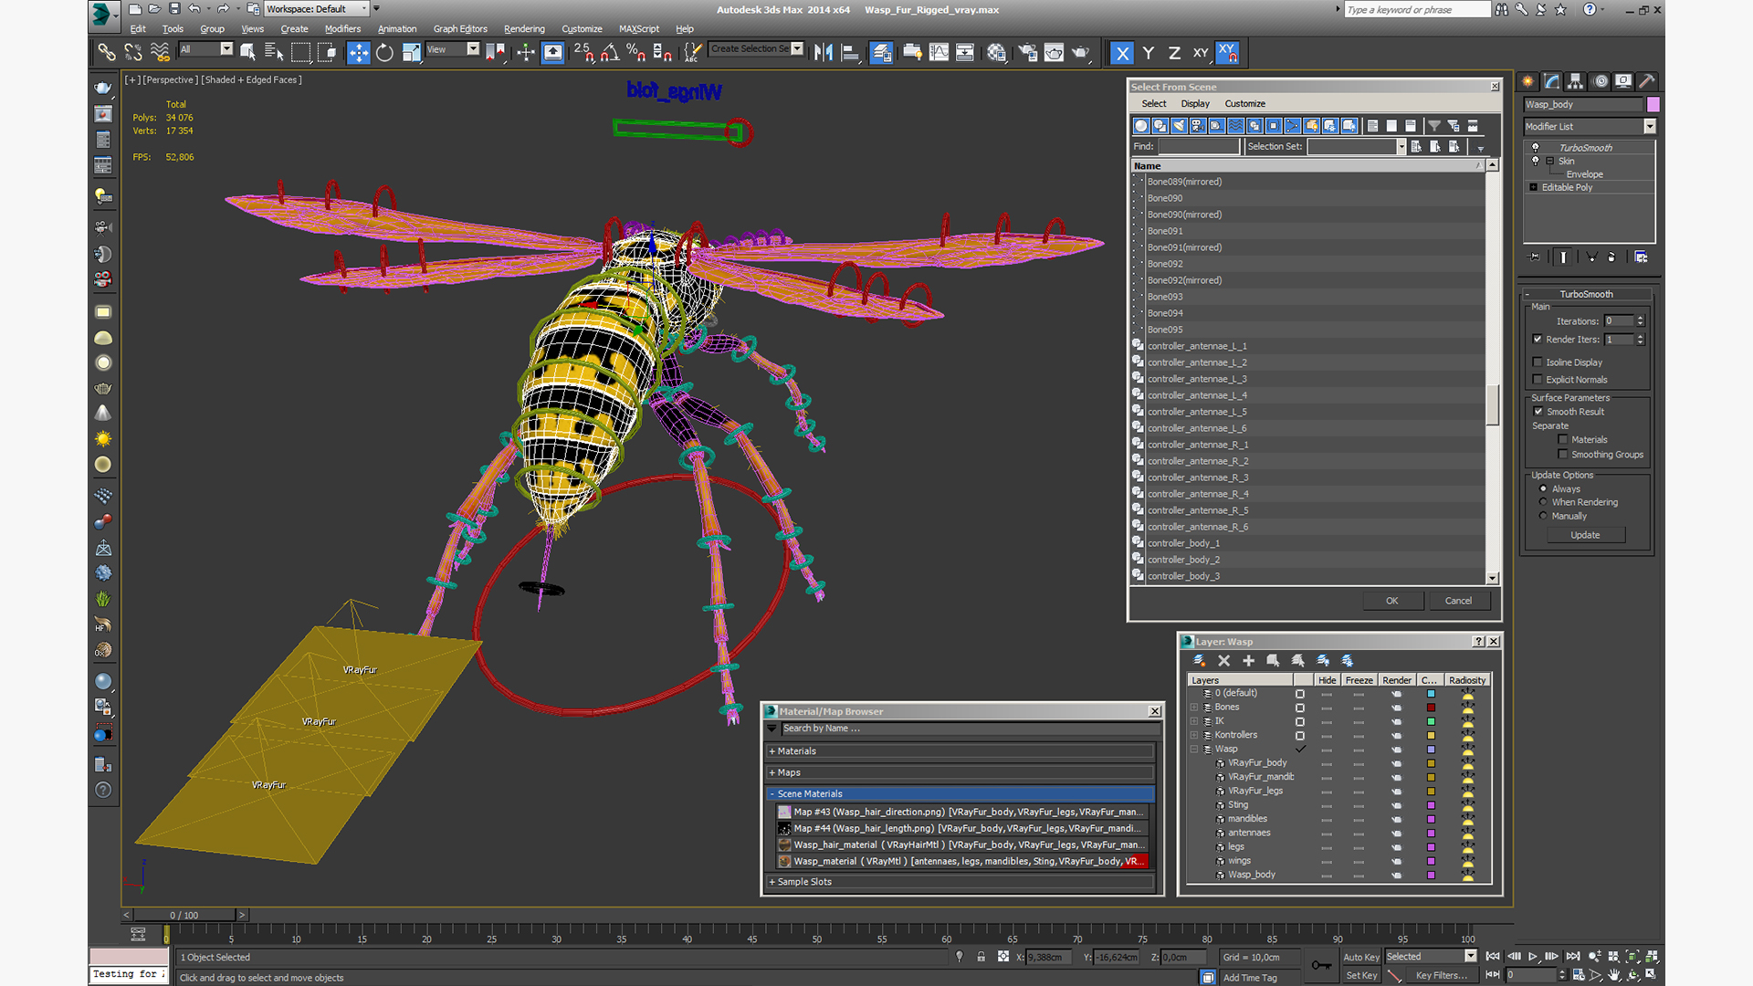The height and width of the screenshot is (986, 1753).
Task: Click the Find field in Select From Scene
Action: [x=1199, y=147]
